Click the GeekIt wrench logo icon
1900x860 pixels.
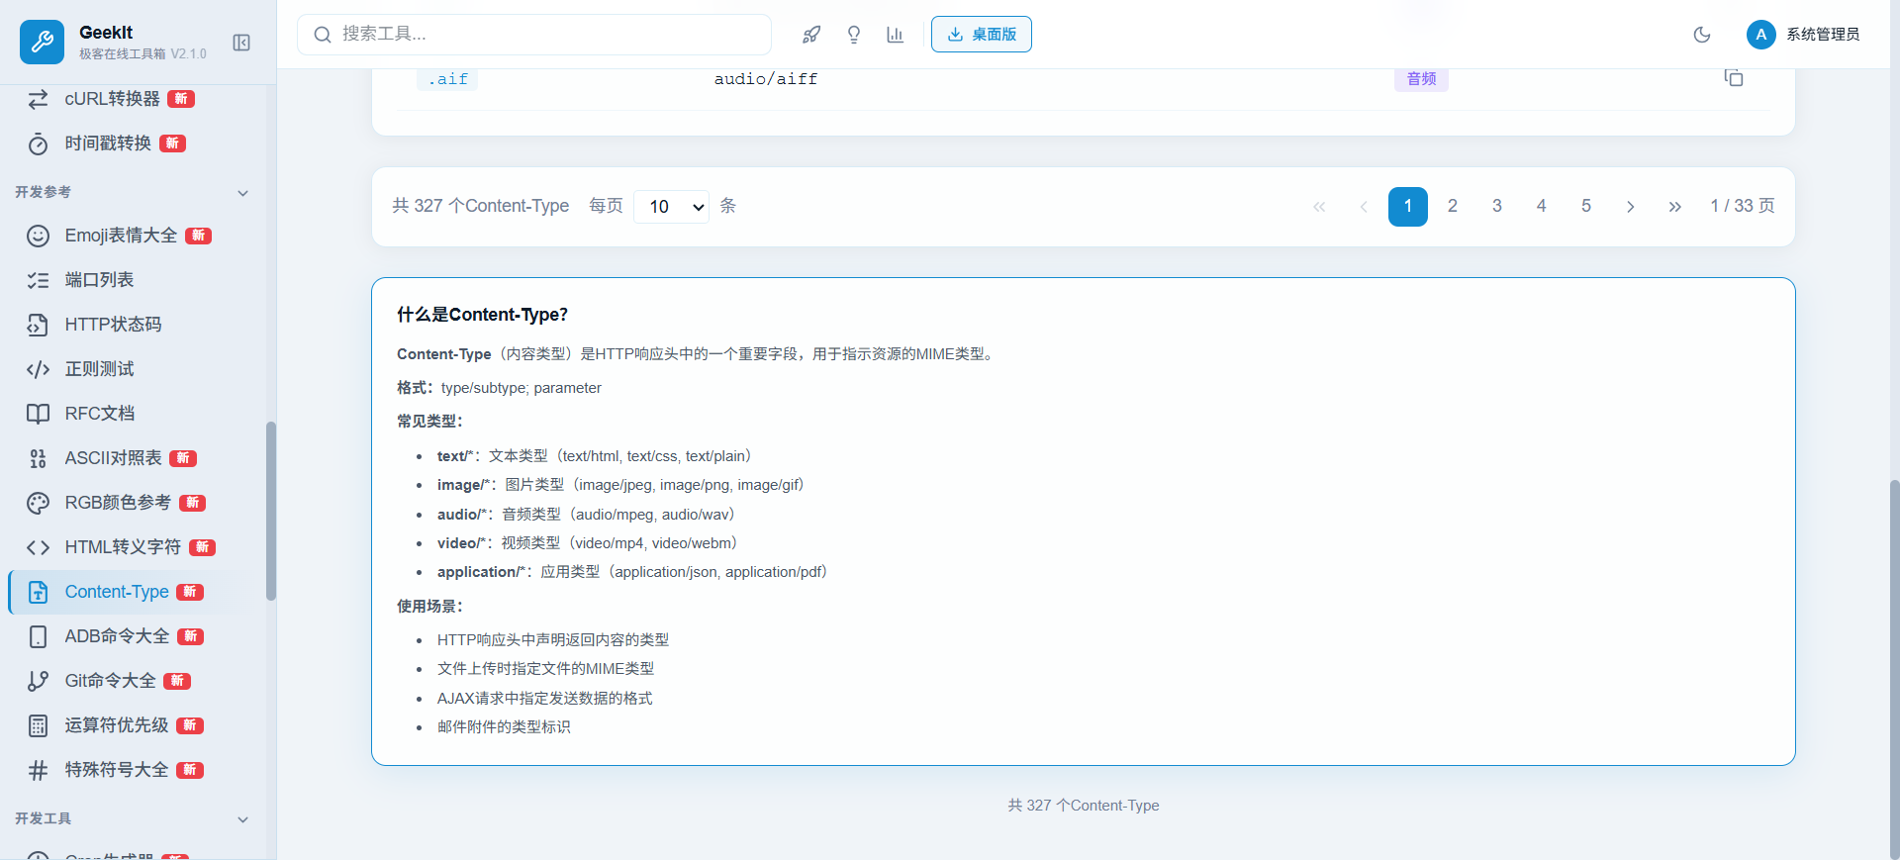tap(42, 42)
